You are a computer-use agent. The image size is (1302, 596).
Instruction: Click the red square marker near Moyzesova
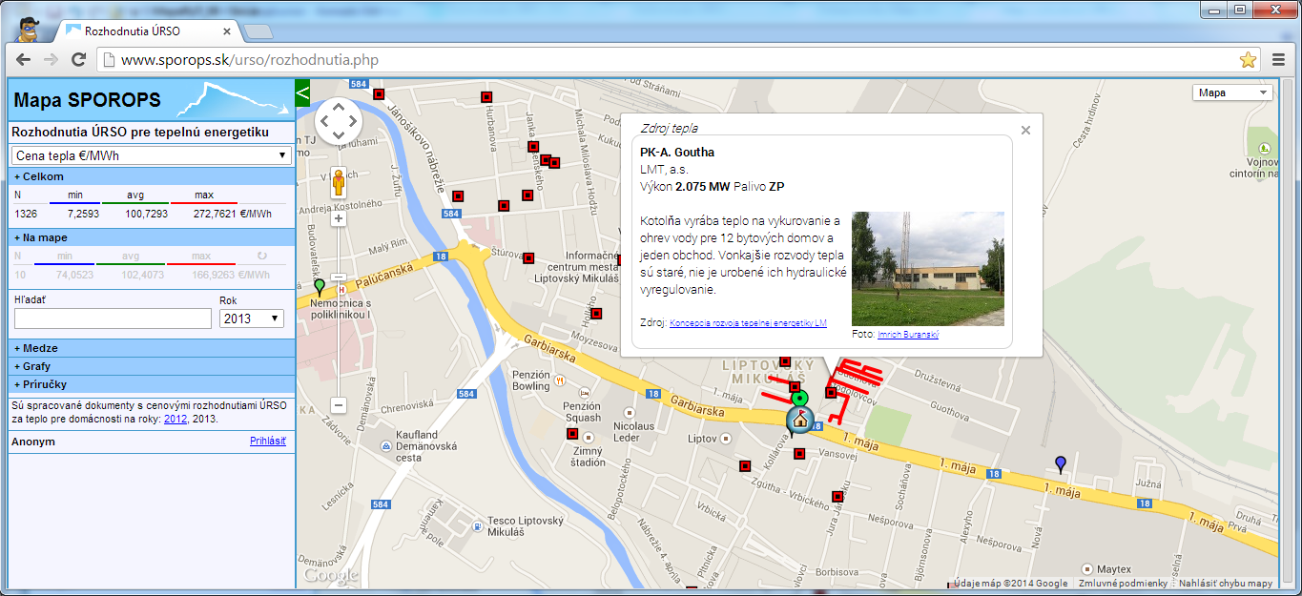[596, 314]
